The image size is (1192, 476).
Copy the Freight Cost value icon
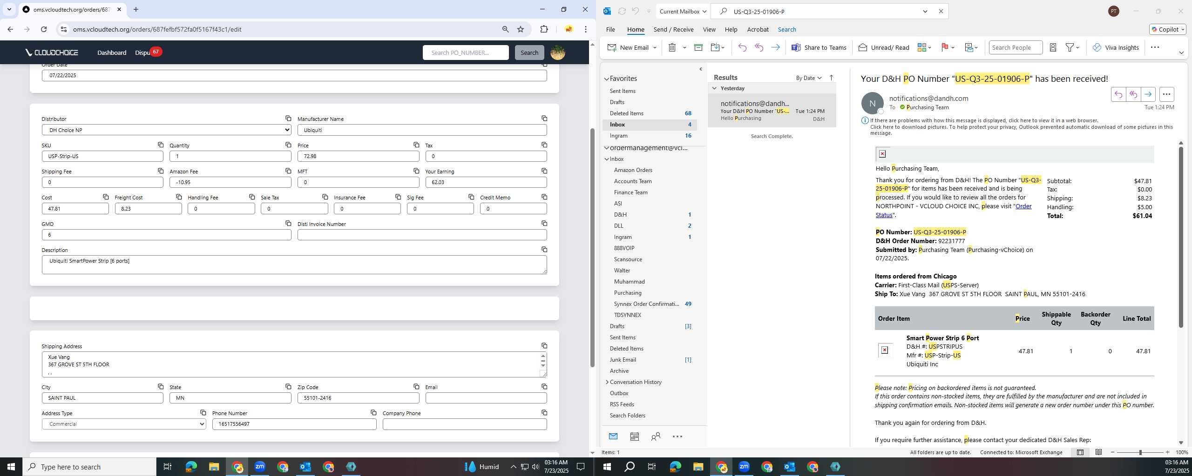point(179,197)
